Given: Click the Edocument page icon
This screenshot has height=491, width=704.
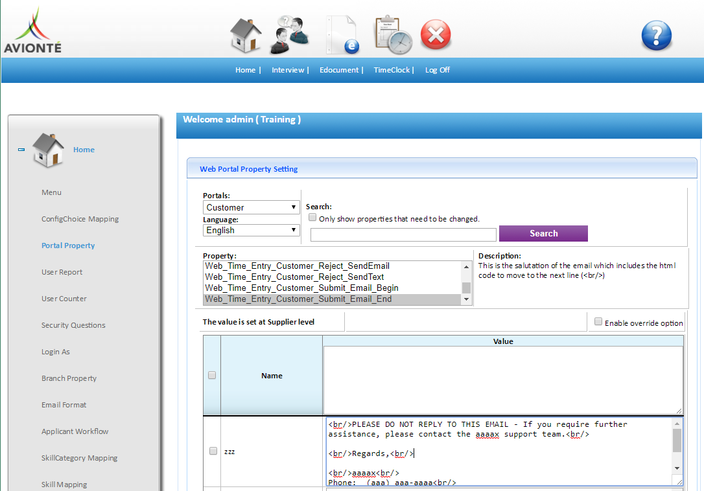Looking at the screenshot, I should [x=342, y=35].
